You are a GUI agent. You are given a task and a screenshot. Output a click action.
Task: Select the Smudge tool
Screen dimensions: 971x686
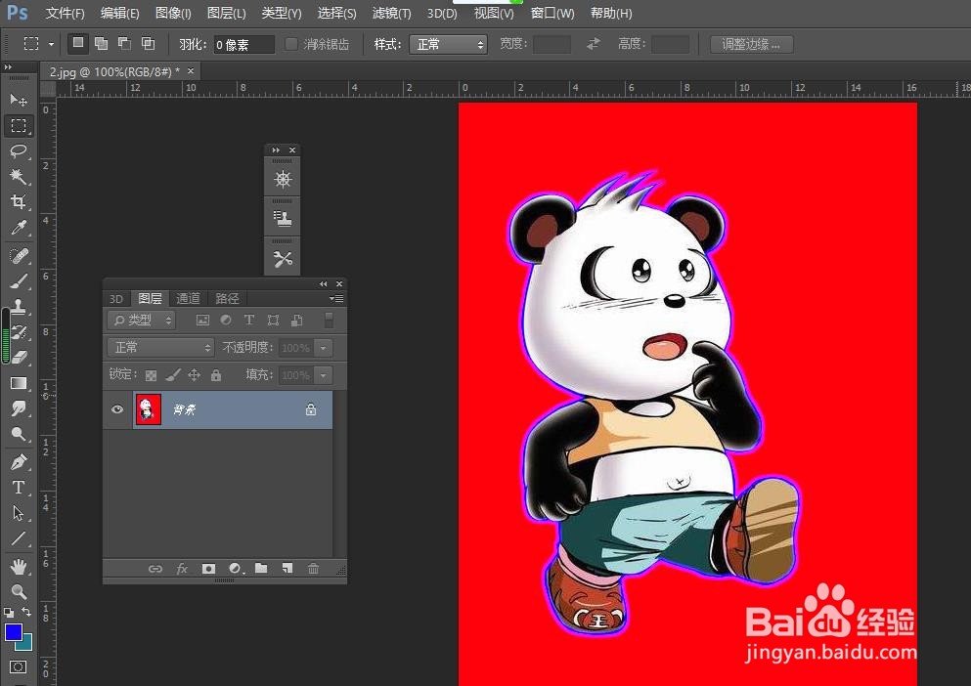[19, 408]
